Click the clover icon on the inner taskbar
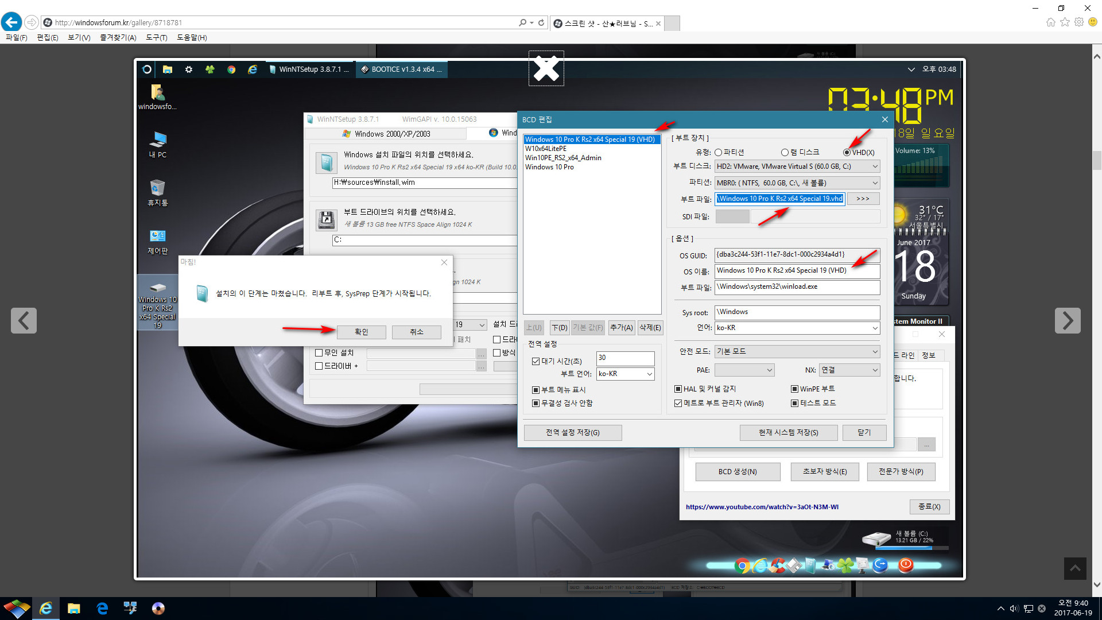 (210, 69)
